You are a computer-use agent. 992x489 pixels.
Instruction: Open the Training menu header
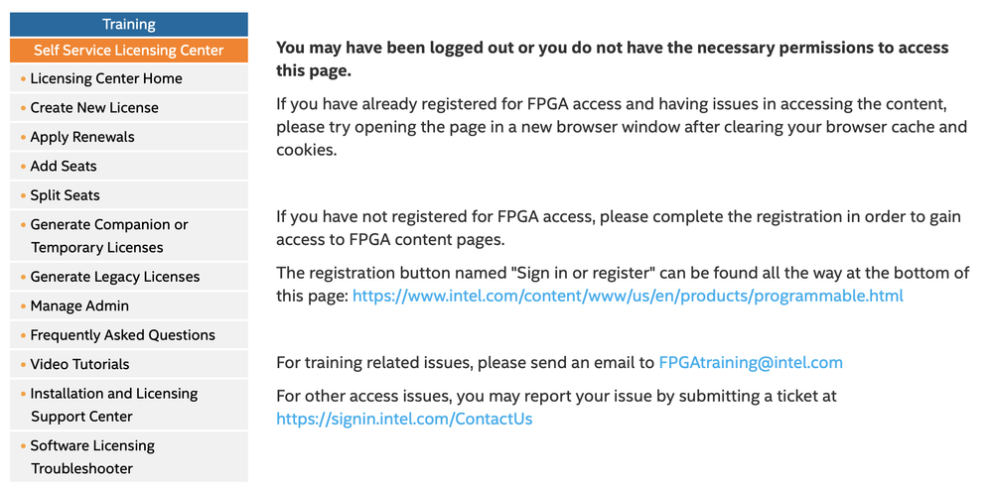click(x=129, y=24)
